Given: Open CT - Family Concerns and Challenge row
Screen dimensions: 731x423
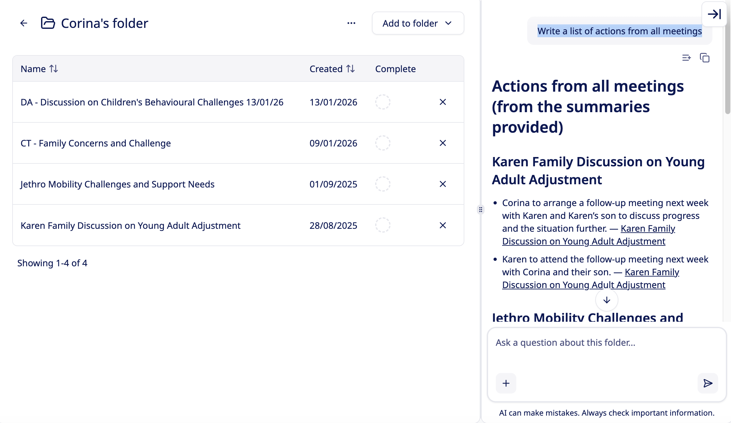Looking at the screenshot, I should (x=96, y=143).
